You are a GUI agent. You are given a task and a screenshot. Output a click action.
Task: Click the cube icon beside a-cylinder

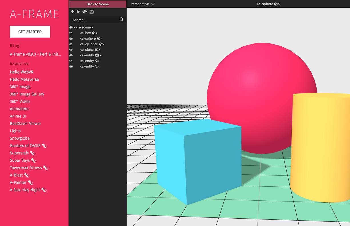pyautogui.click(x=100, y=44)
